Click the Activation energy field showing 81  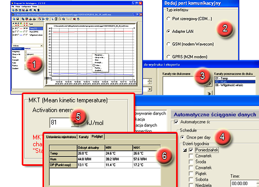tap(61, 122)
